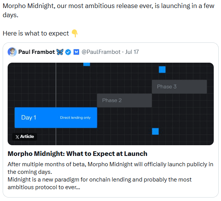This screenshot has height=201, width=221.
Task: Click the Morpho affiliation badge icon
Action: (x=76, y=52)
